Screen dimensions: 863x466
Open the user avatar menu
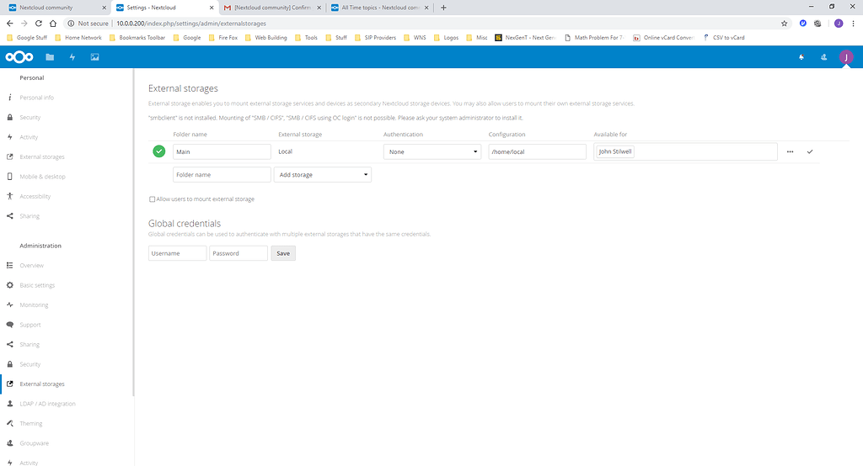tap(846, 57)
